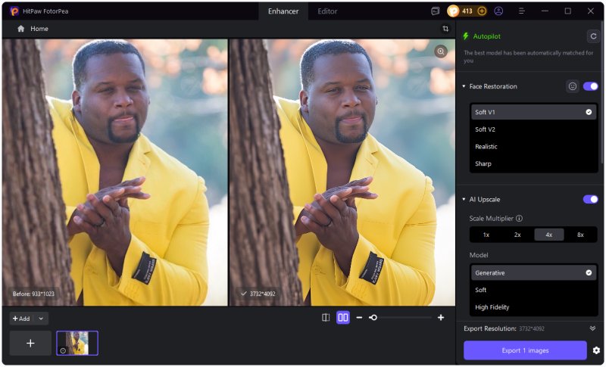Zoom in with the plus icon
This screenshot has height=367, width=606.
[x=441, y=318]
